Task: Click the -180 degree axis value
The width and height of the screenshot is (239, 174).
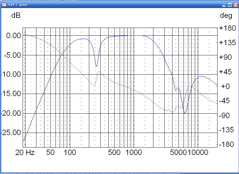Action: coord(226,144)
